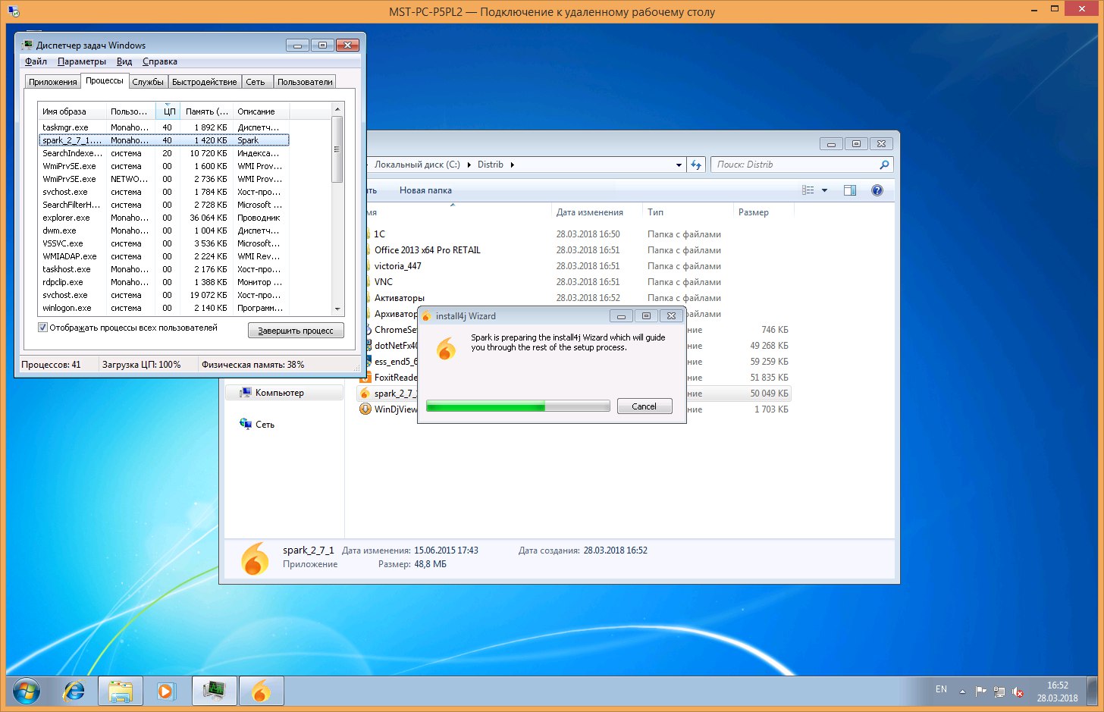
Task: Open the Параметры menu in Task Manager
Action: coord(82,61)
